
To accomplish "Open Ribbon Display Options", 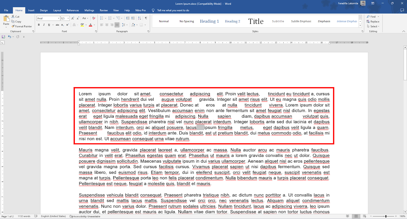I will 373,3.
